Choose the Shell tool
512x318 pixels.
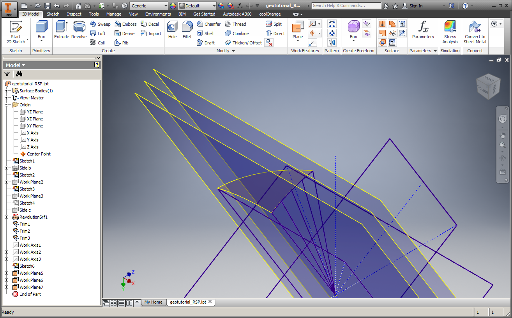pyautogui.click(x=205, y=34)
